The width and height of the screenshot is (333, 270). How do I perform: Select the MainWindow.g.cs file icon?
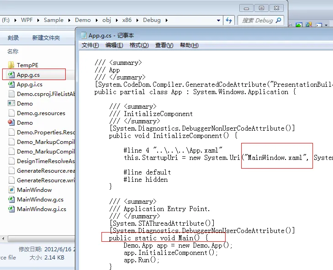click(11, 199)
